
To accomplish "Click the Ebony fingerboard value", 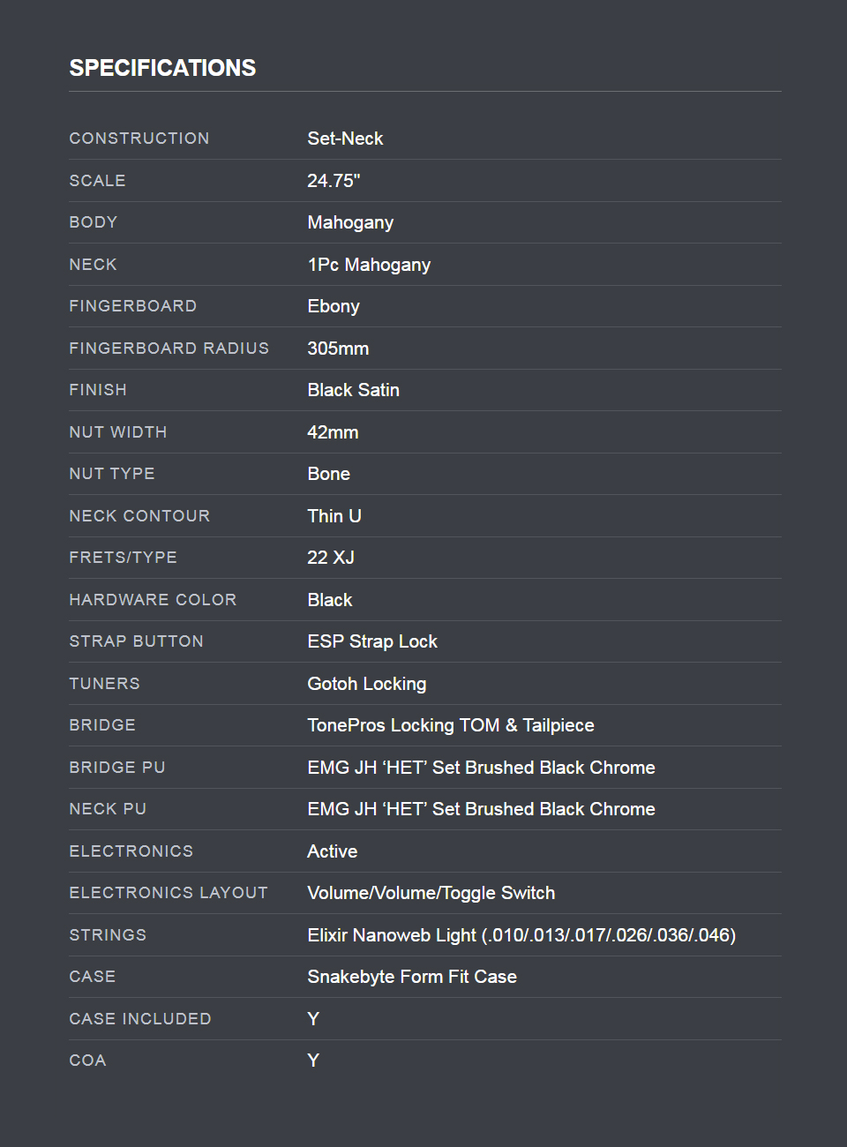I will click(x=334, y=306).
